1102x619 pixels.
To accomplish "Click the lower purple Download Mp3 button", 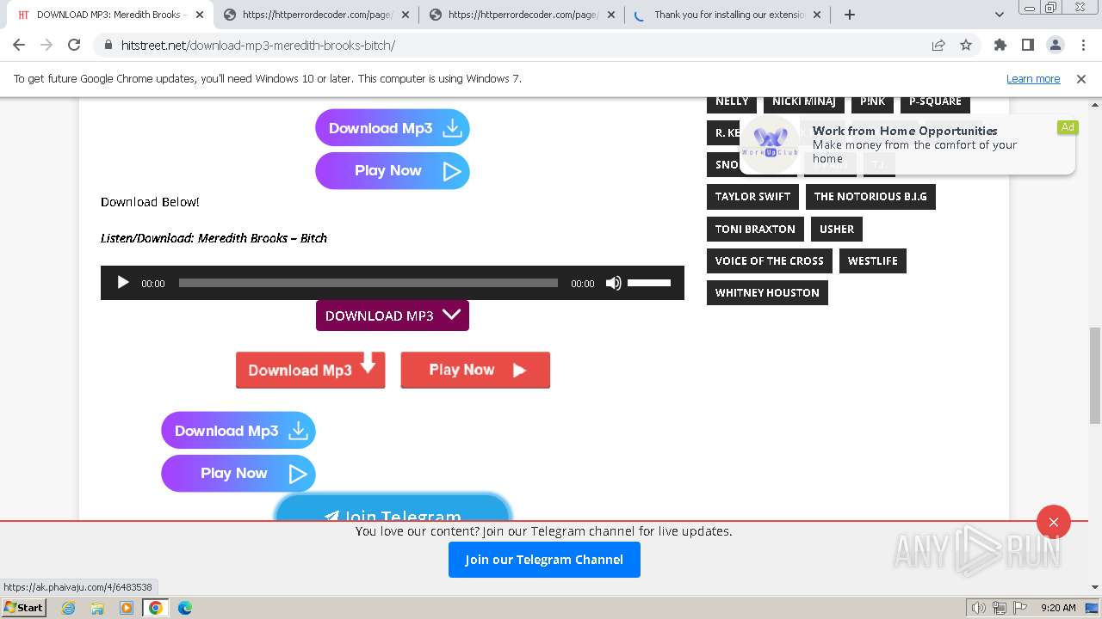I will [238, 431].
